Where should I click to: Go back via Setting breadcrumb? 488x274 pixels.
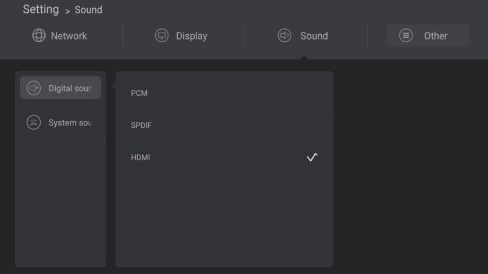[x=41, y=10]
